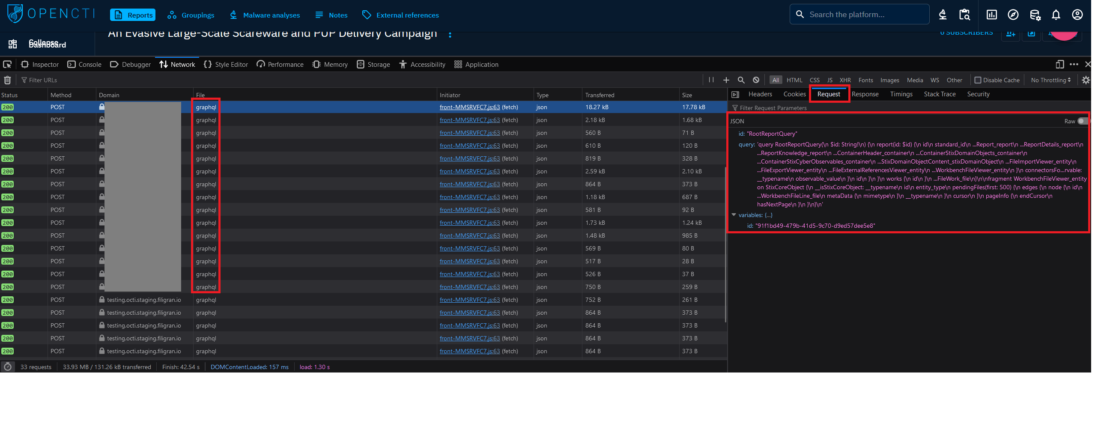Switch to the Groupings tab

(x=191, y=15)
